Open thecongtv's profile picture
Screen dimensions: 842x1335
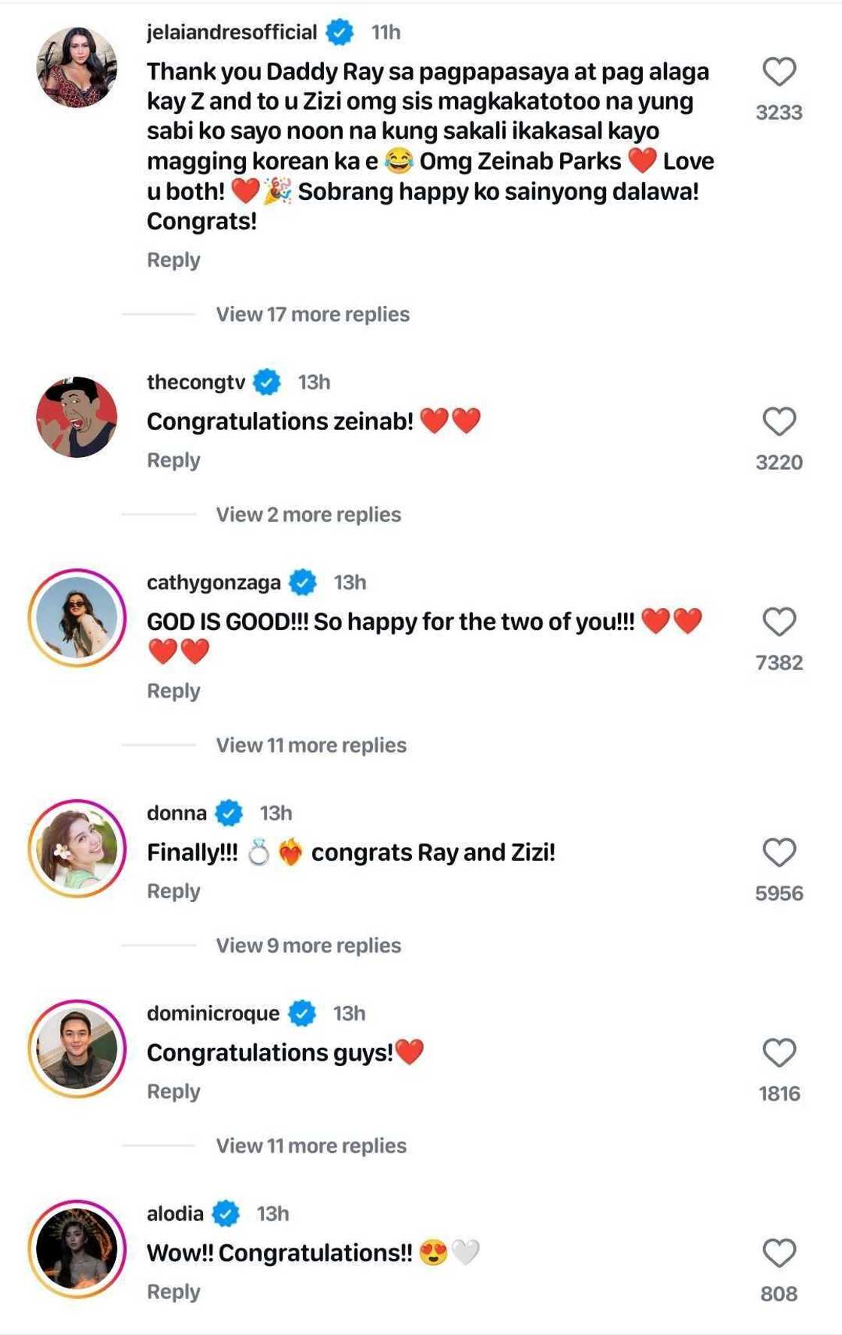(77, 417)
